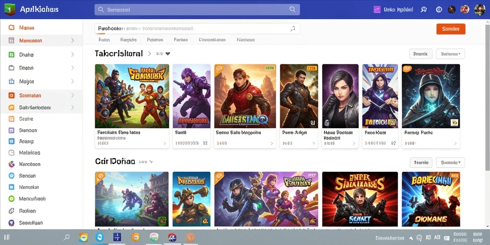Image resolution: width=490 pixels, height=245 pixels.
Task: Show hidden tray icons arrow in taskbar
Action: point(411,238)
